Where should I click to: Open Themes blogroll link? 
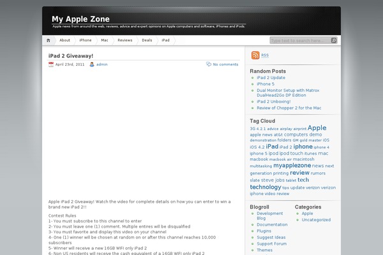tap(264, 250)
